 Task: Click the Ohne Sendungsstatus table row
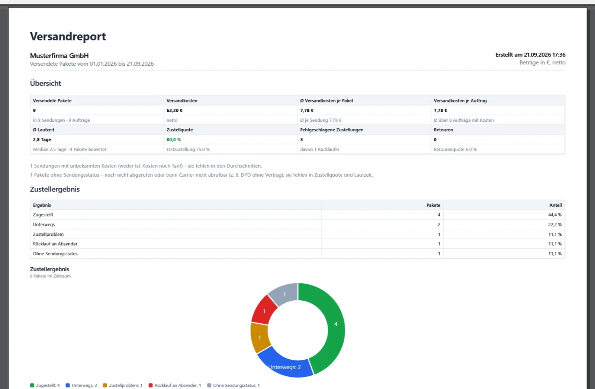tap(297, 254)
